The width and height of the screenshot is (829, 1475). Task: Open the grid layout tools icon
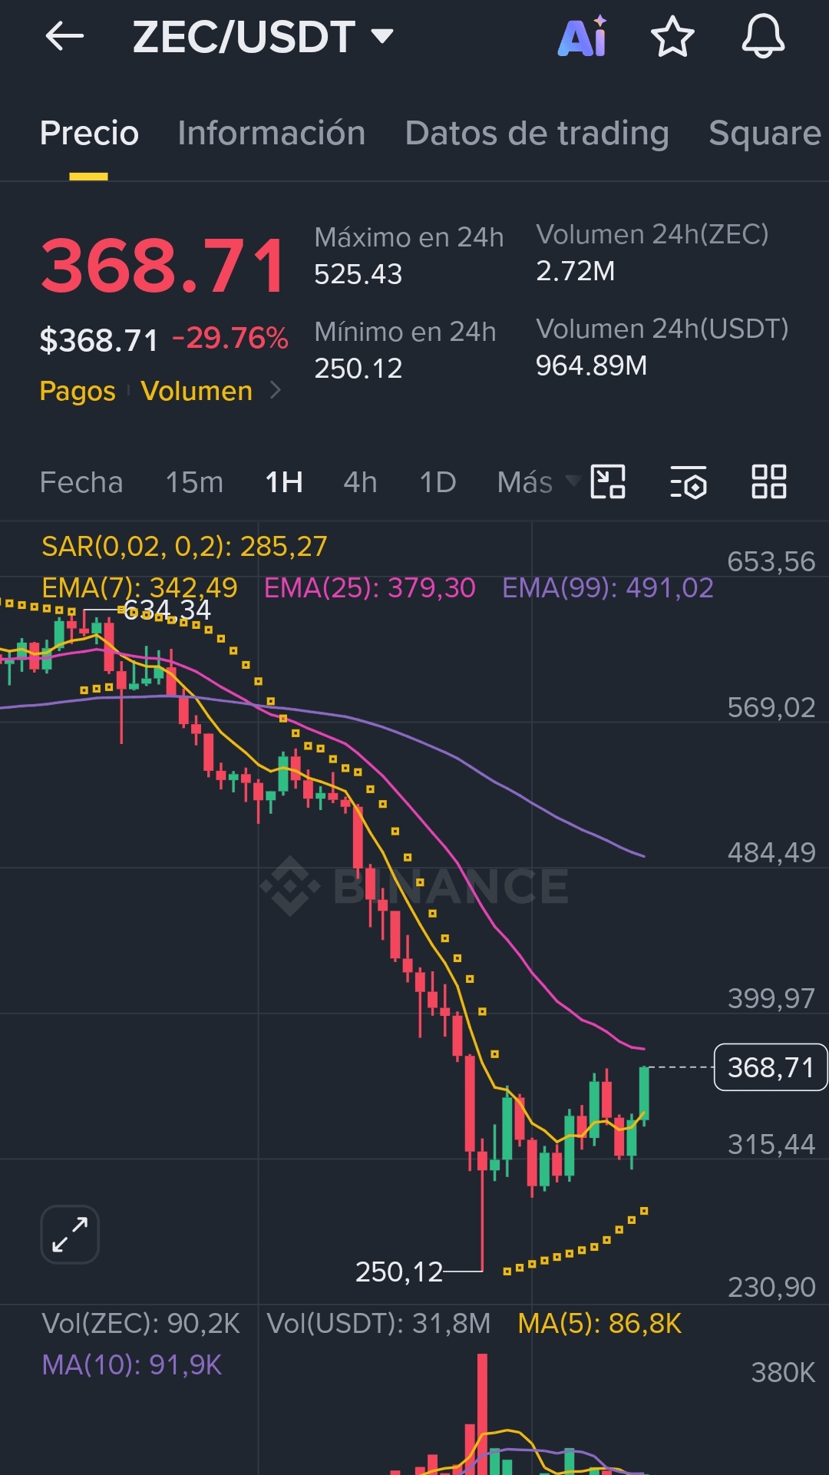[x=768, y=482]
